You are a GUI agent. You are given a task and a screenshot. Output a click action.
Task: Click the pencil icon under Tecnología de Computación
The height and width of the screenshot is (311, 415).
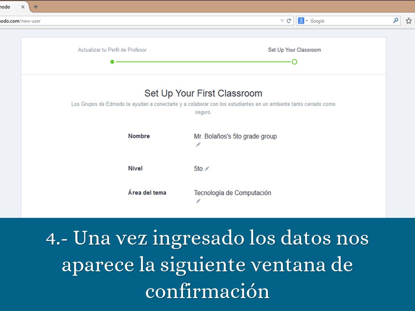198,201
